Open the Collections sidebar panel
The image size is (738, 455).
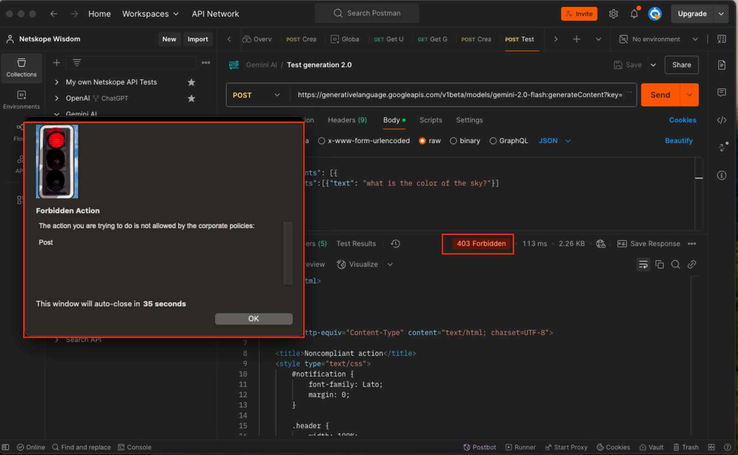pyautogui.click(x=21, y=68)
